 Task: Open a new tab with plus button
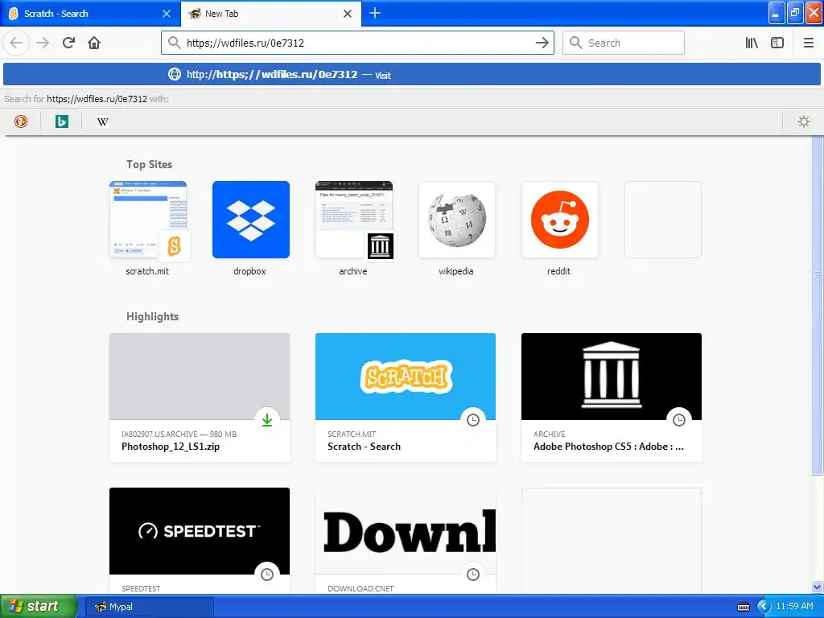tap(375, 13)
